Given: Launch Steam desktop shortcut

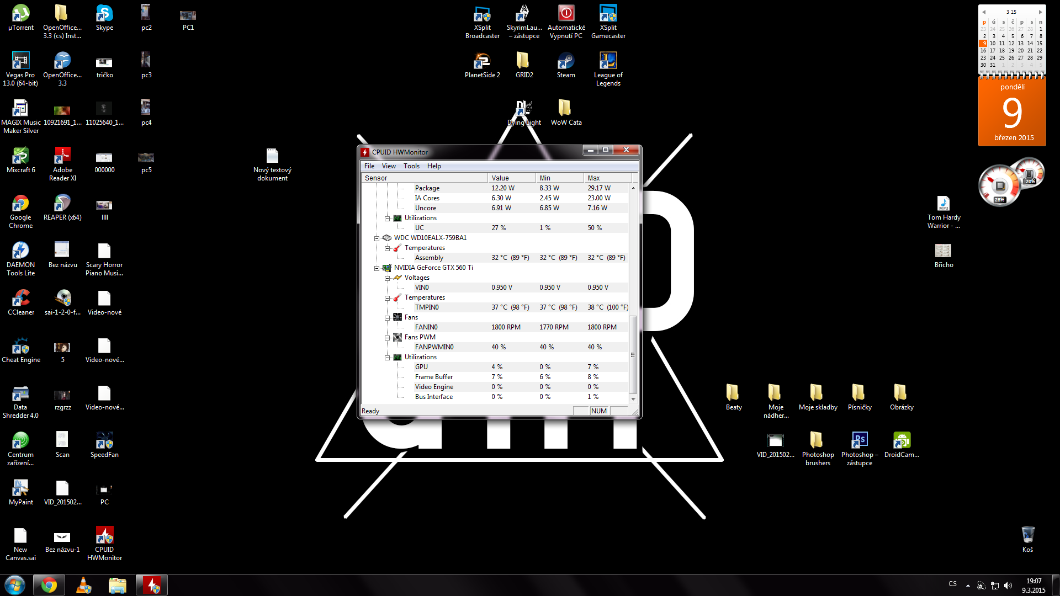Looking at the screenshot, I should click(566, 65).
